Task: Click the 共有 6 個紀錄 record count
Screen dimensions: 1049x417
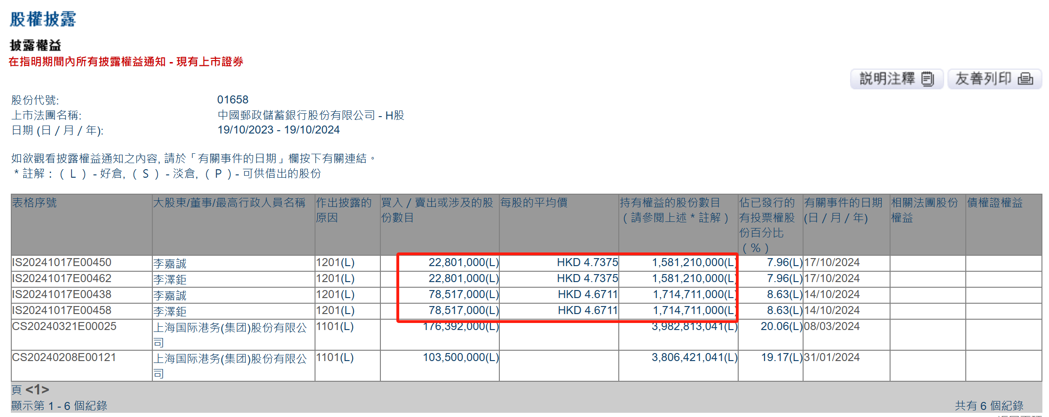Action: click(x=989, y=406)
